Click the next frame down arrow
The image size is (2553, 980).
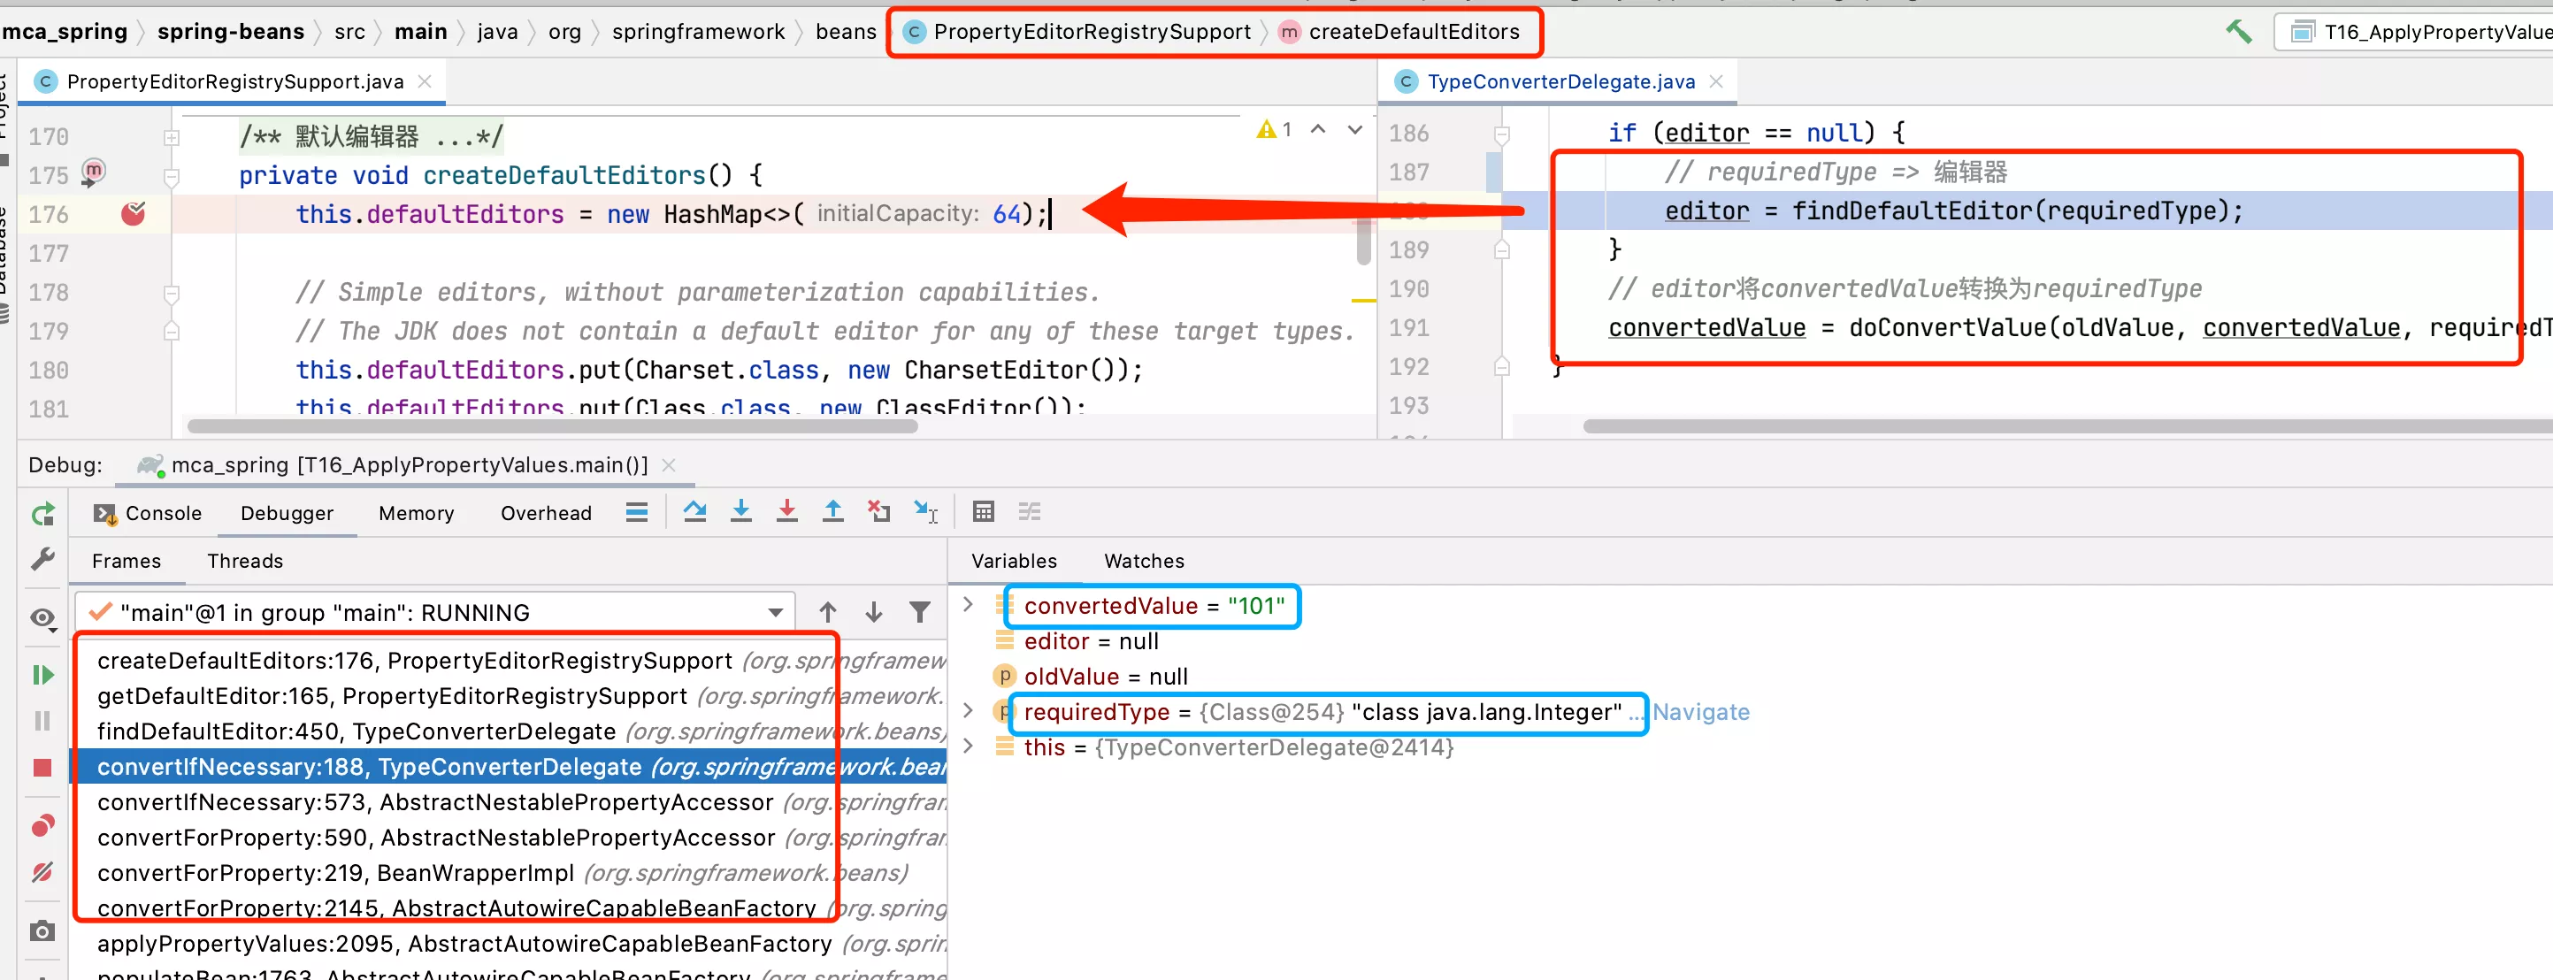[x=873, y=612]
